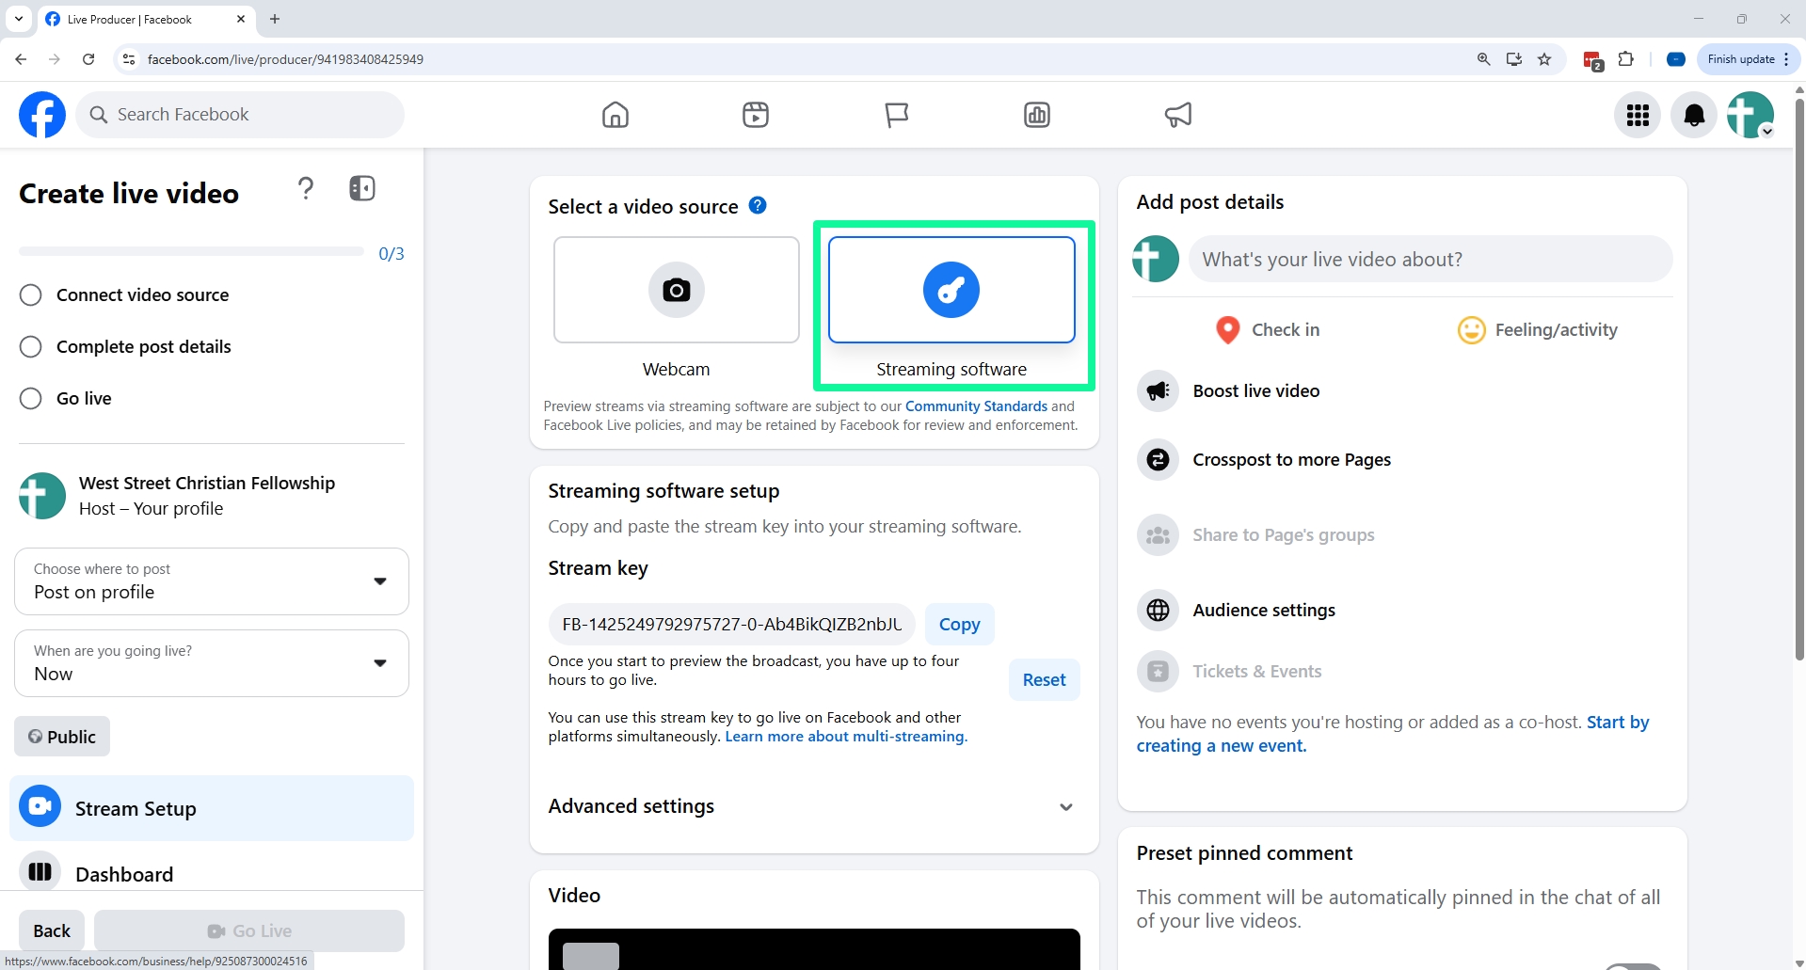Click the 0/3 setup progress bar
Screen dimensions: 1806x970
point(191,252)
